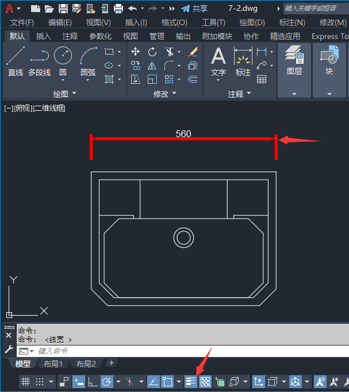This screenshot has width=349, height=392.
Task: Open the Undo history dropdown arrow
Action: coord(142,9)
